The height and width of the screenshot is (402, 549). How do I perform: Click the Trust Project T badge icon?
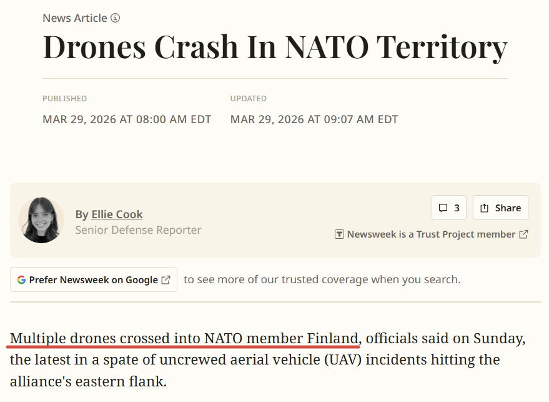pyautogui.click(x=339, y=234)
